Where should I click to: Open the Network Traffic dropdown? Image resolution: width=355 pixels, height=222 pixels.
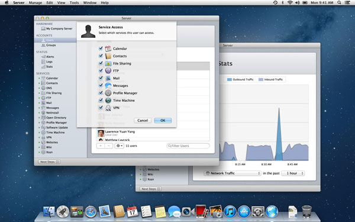coord(233,173)
